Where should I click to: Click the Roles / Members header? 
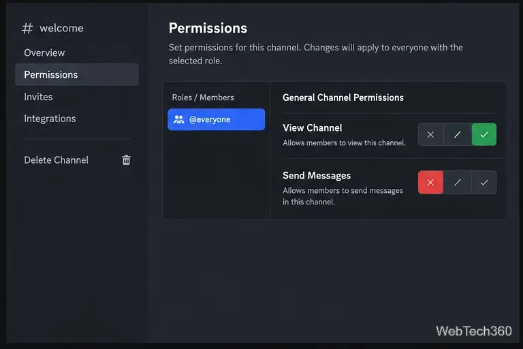pos(203,97)
